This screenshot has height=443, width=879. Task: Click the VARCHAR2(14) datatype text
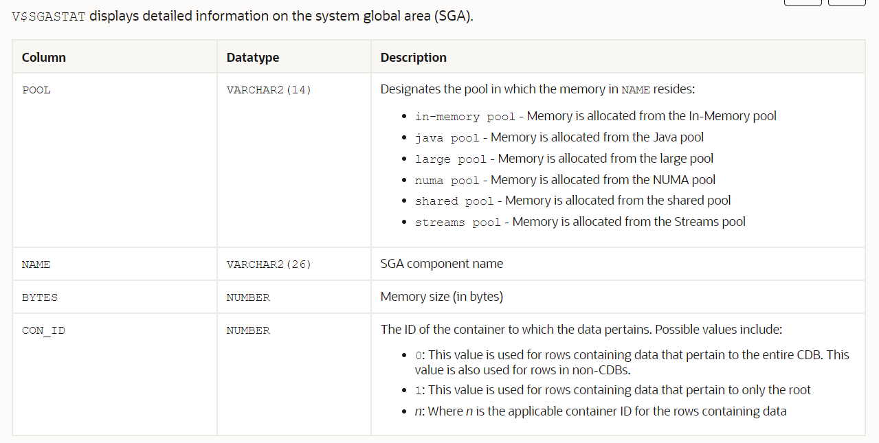269,90
